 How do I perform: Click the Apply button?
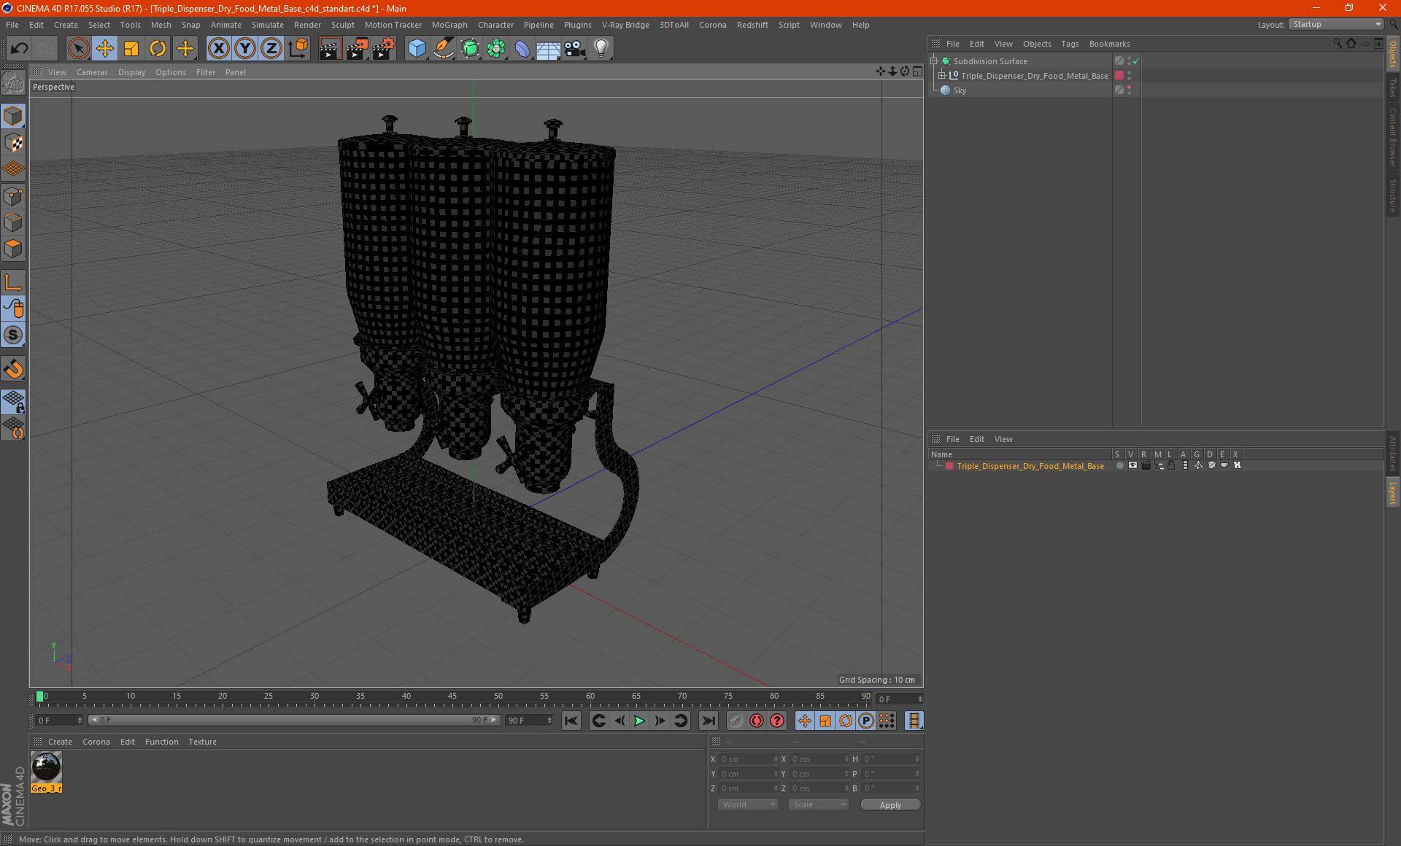coord(890,805)
